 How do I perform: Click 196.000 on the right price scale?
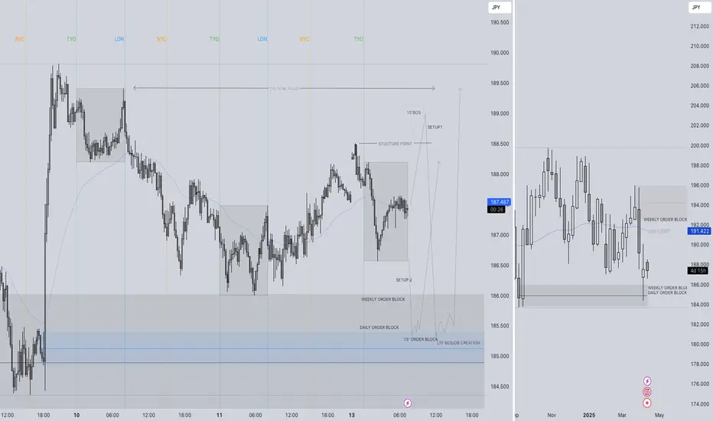click(699, 185)
